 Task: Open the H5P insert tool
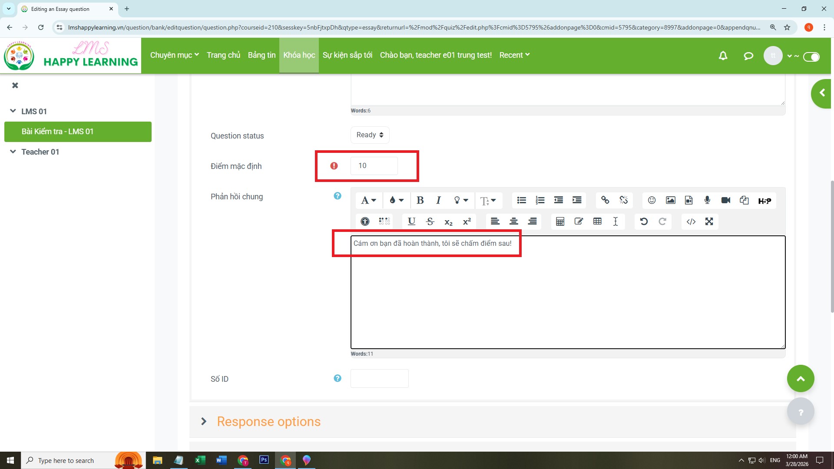(x=764, y=201)
